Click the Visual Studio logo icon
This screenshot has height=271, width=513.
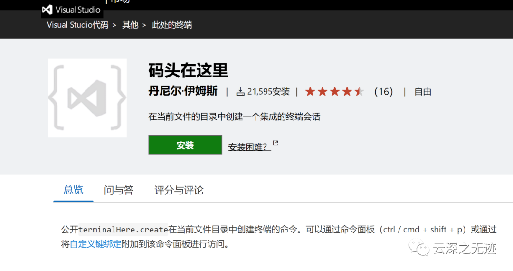[x=47, y=10]
